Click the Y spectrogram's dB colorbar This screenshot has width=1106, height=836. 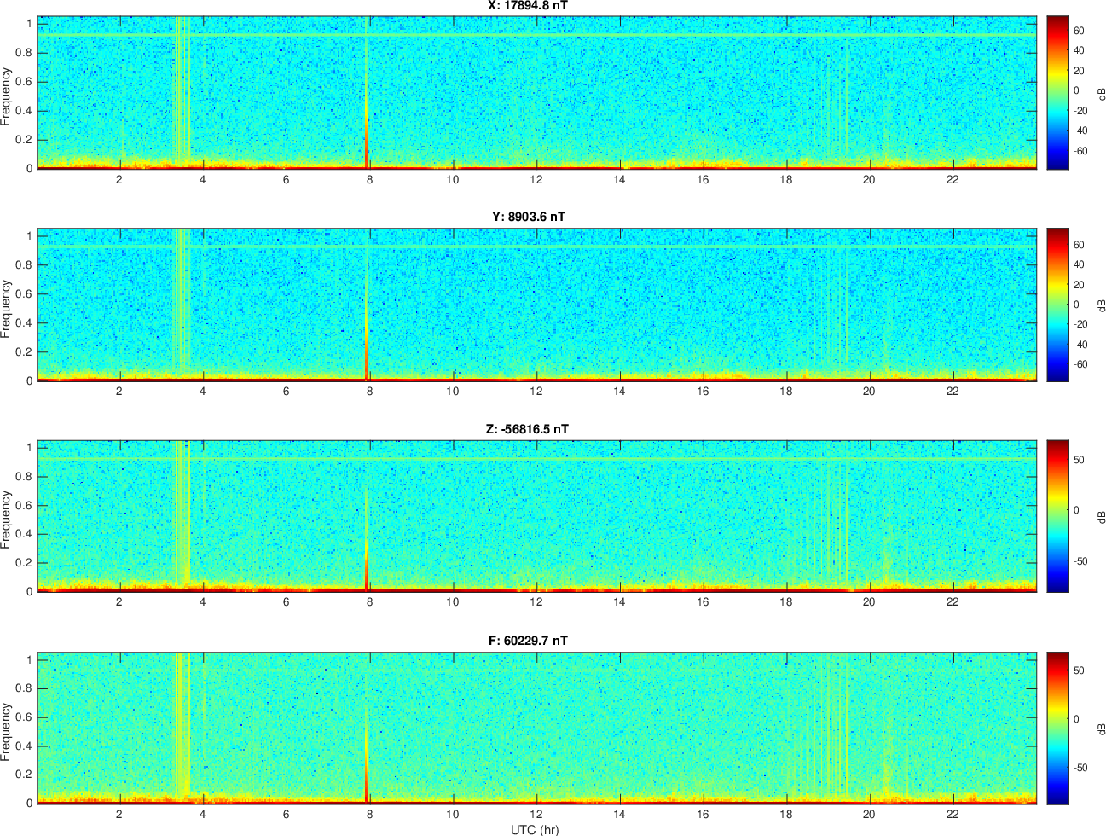click(1057, 305)
